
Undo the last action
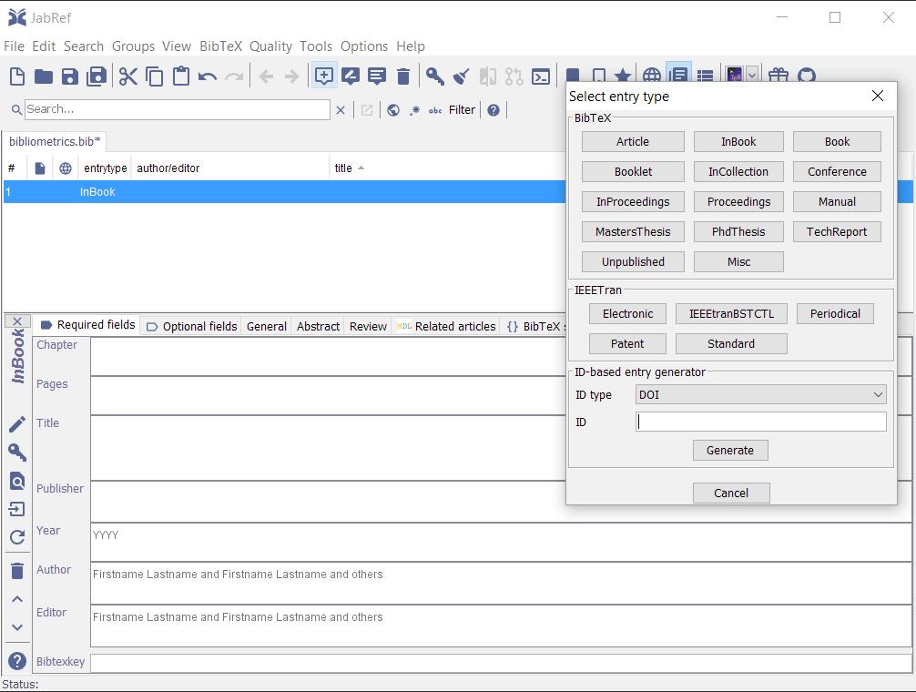pos(208,76)
